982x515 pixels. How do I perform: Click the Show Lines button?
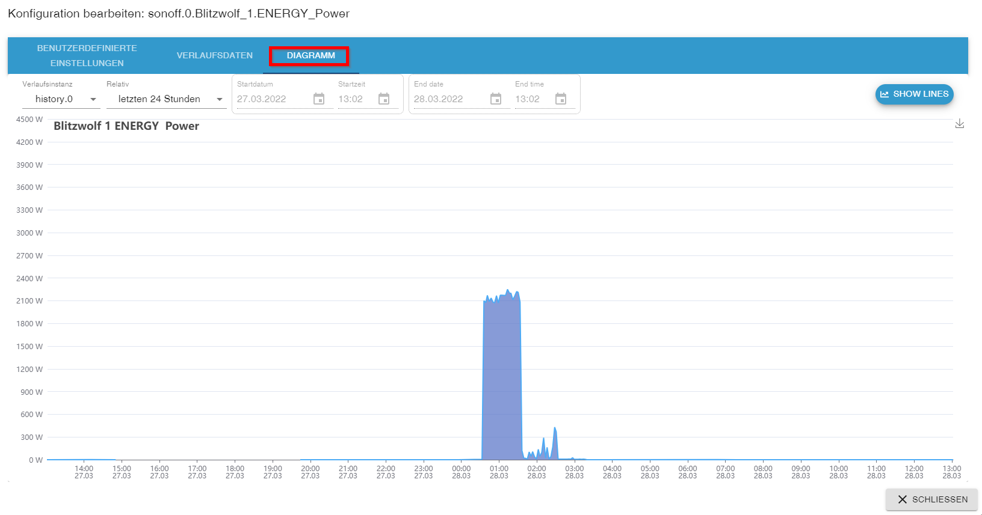click(915, 94)
